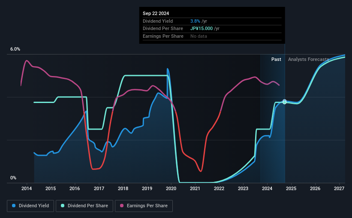Click the tooltip yield value 3.8%
The image size is (352, 218).
pyautogui.click(x=195, y=21)
